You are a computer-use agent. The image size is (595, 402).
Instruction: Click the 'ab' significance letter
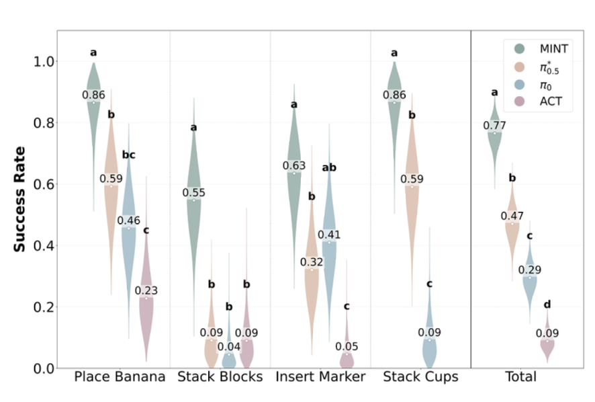[x=329, y=167]
